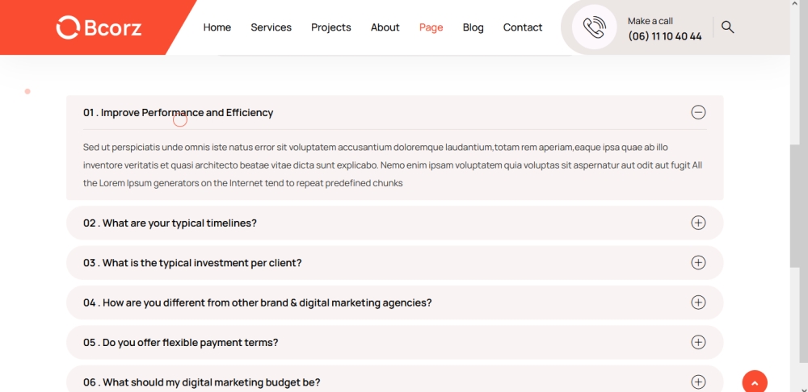The width and height of the screenshot is (808, 392).
Task: Collapse the minus icon for question 01
Action: tap(698, 112)
